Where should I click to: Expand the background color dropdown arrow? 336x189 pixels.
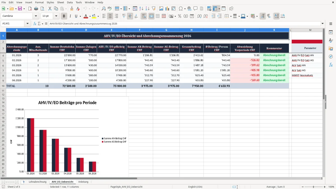[x=98, y=16]
